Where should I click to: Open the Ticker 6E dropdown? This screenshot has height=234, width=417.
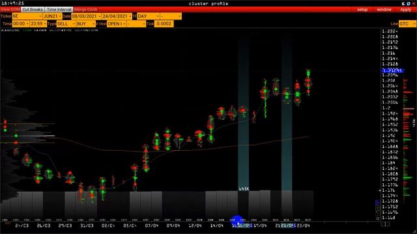click(27, 16)
